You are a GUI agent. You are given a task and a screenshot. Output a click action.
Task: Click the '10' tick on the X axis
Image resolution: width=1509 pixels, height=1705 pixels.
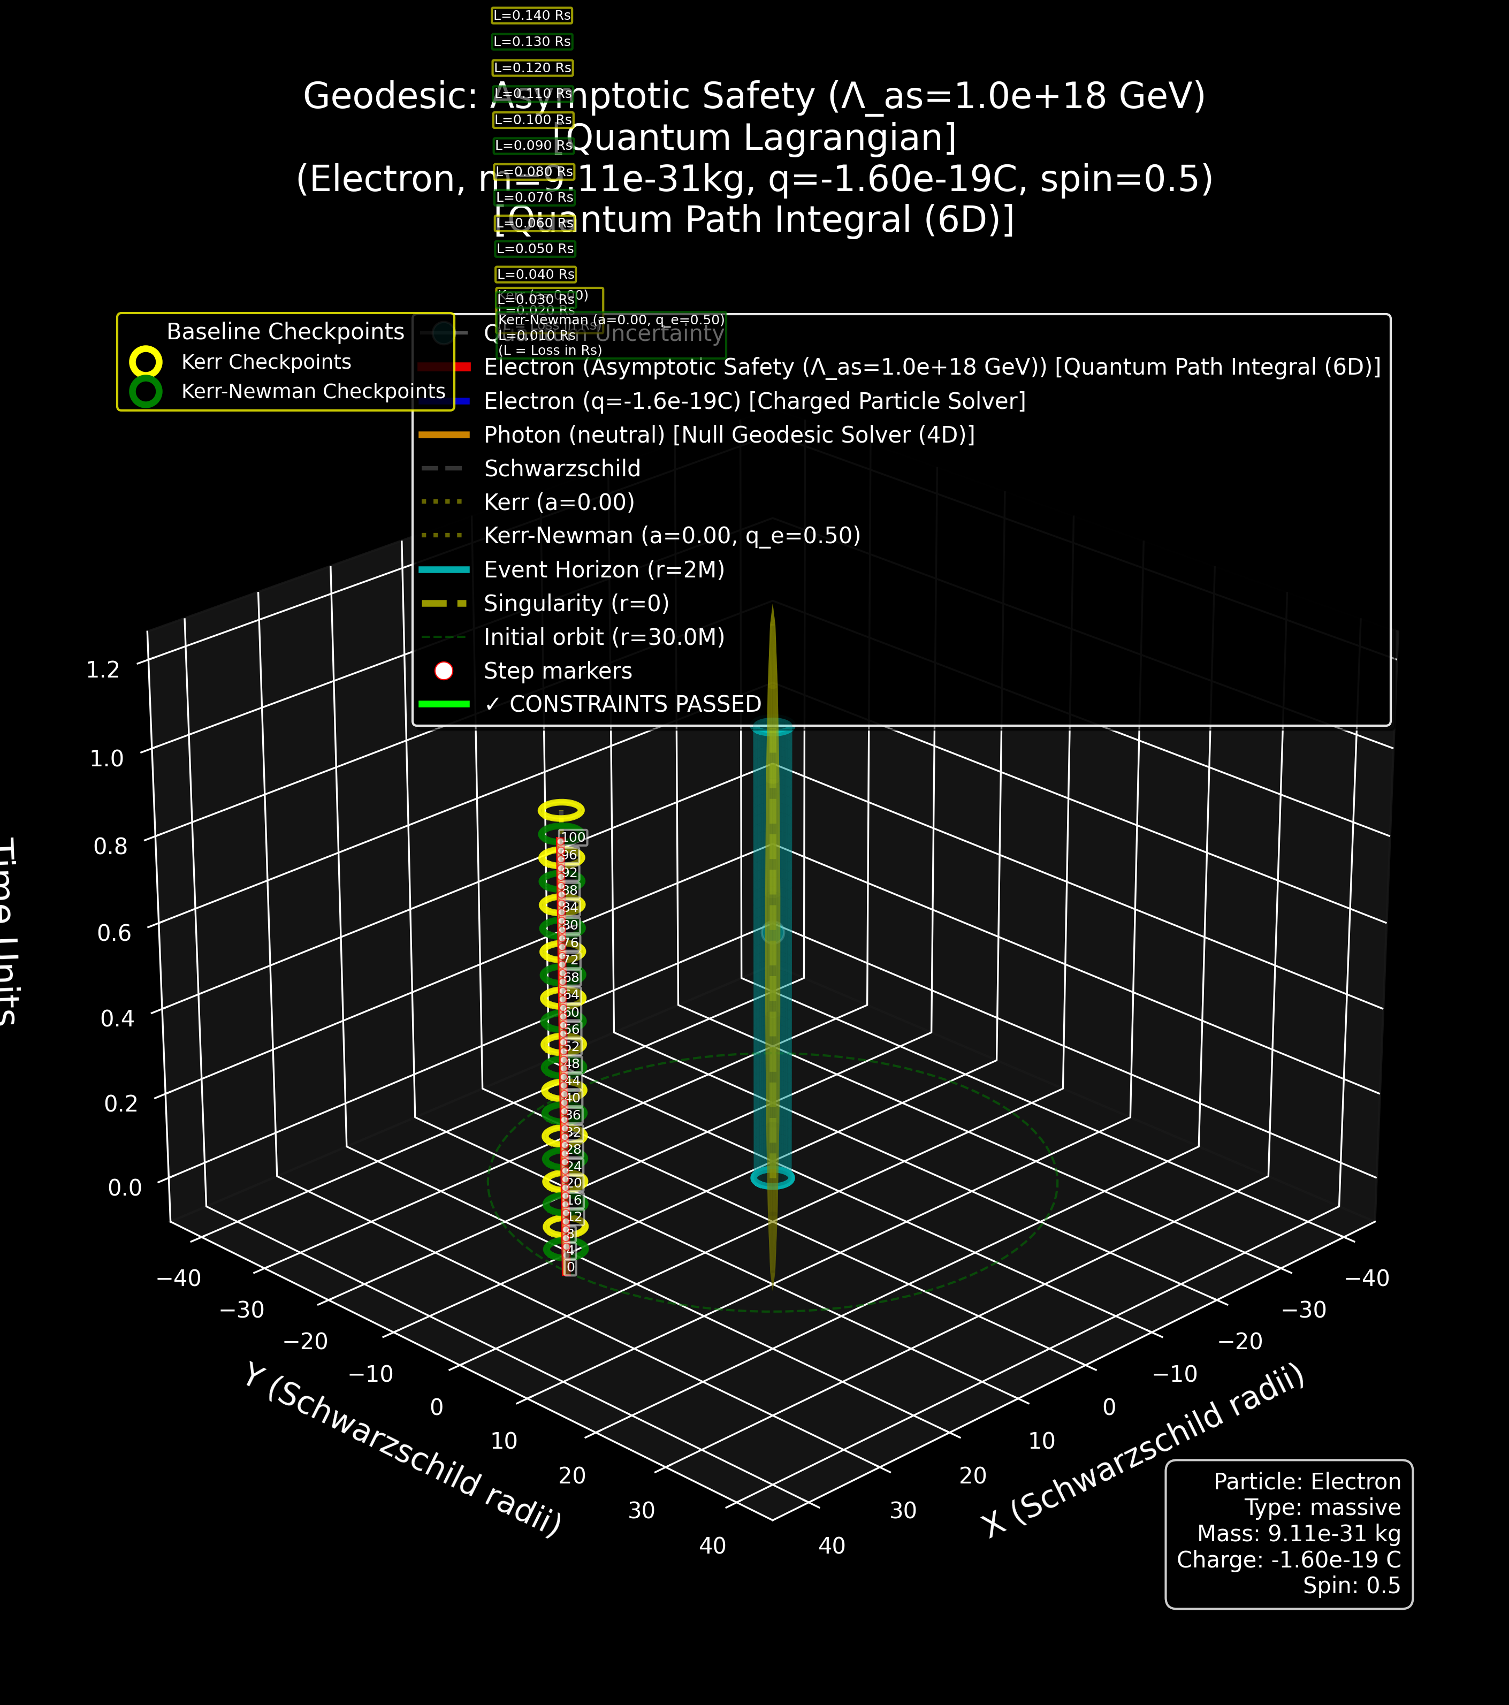[x=1042, y=1441]
